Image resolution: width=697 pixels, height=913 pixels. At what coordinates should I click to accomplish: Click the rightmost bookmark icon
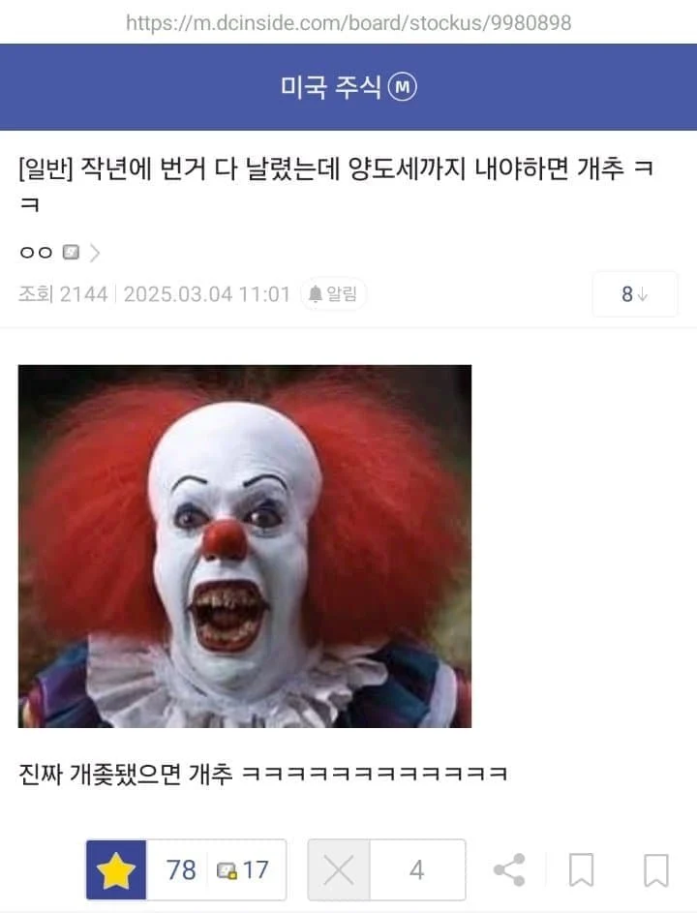click(655, 869)
